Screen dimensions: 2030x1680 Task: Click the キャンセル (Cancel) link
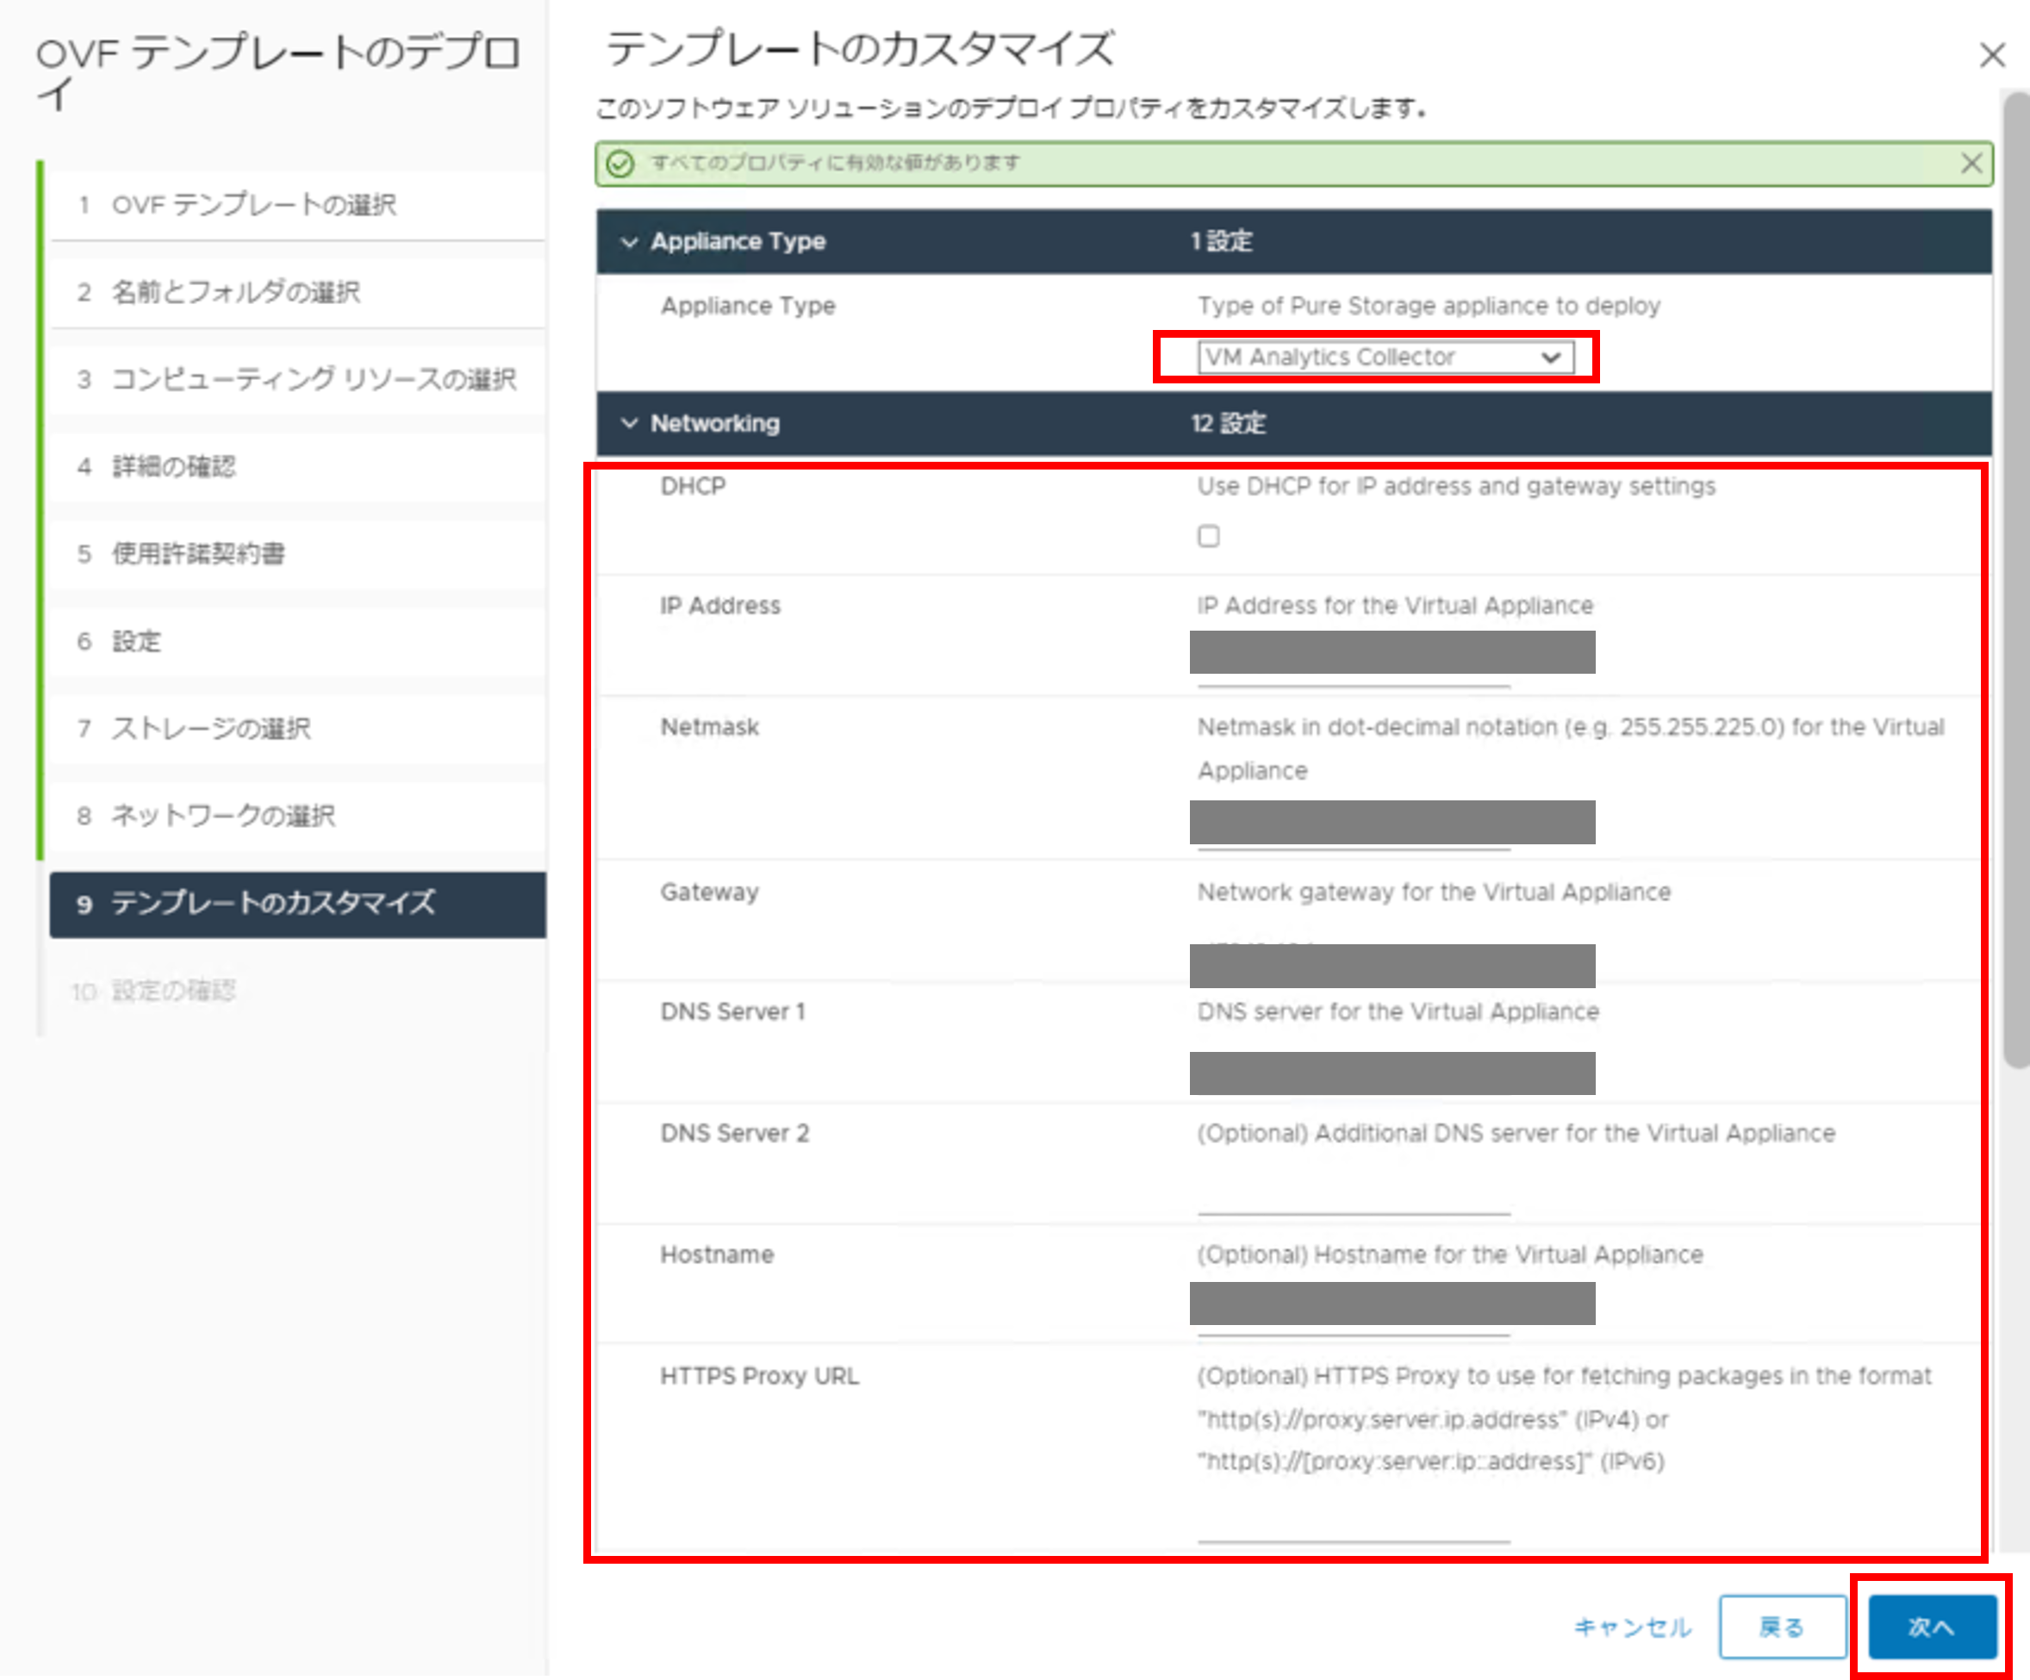(x=1632, y=1627)
